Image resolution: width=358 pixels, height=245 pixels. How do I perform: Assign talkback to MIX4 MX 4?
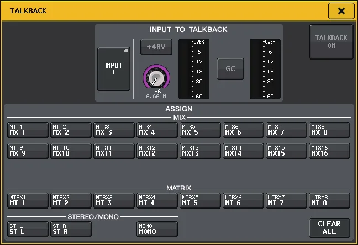tap(157, 130)
